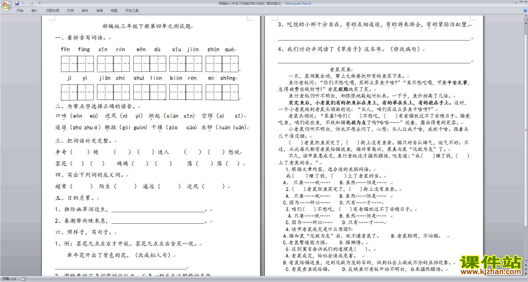Click the title 部编版三年级下册第四单元测试题
The height and width of the screenshot is (282, 528).
pos(147,26)
